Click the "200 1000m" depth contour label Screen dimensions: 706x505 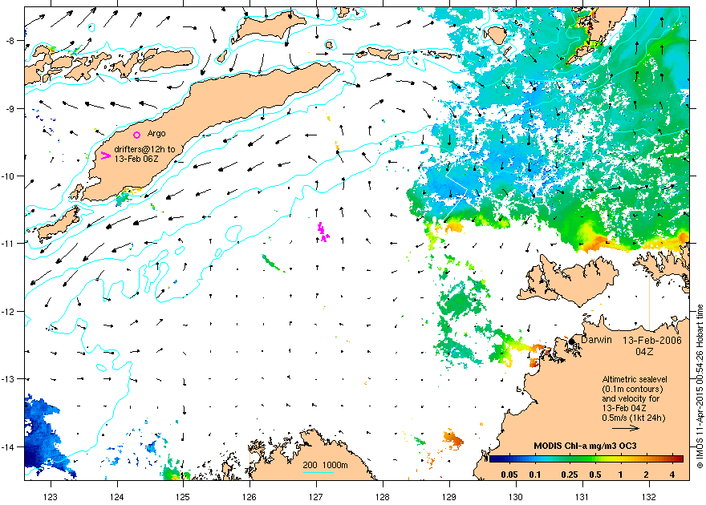pos(325,465)
